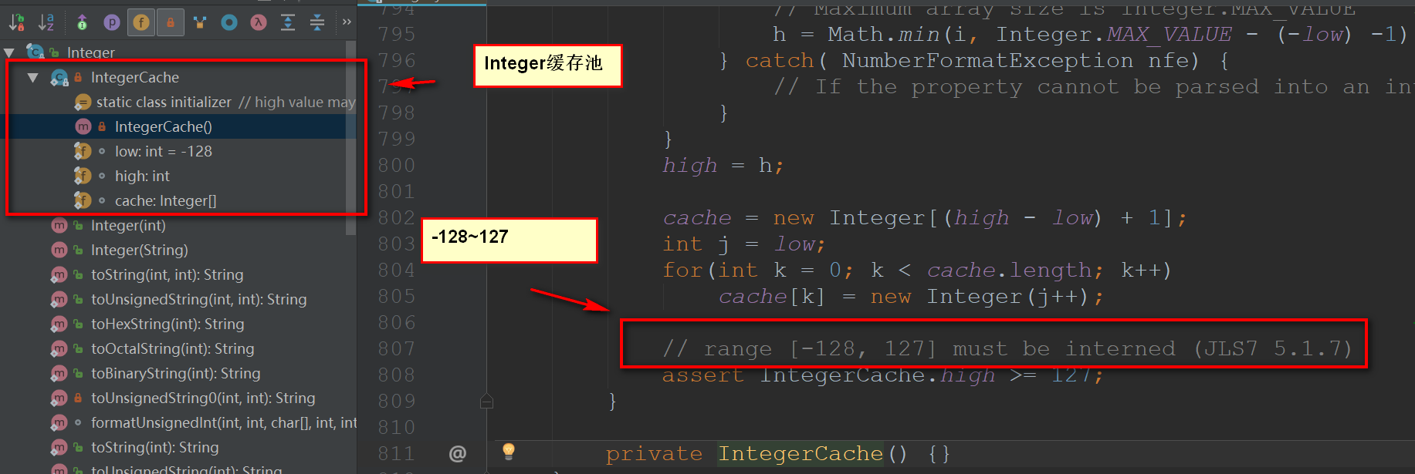Toggle Show Anonymous Classes hierarchy icon
This screenshot has height=474, width=1415.
point(200,22)
